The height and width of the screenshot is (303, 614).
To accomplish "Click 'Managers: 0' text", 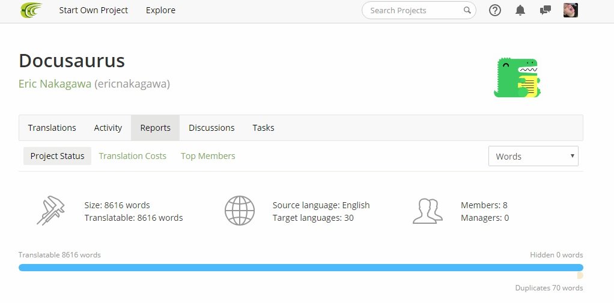I will [485, 218].
